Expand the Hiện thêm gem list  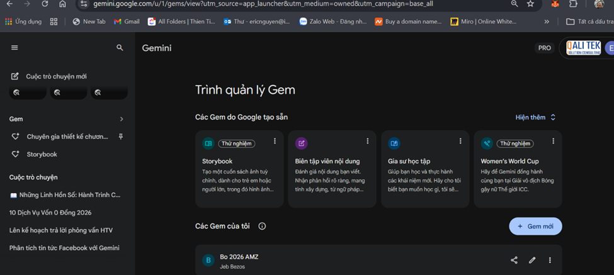tap(535, 117)
